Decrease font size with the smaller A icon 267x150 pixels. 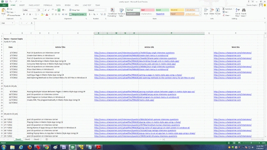pyautogui.click(x=49, y=10)
